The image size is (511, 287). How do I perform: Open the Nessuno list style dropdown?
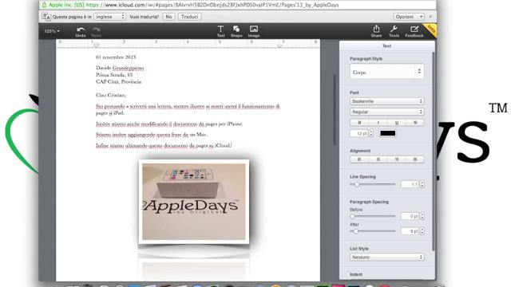point(386,257)
